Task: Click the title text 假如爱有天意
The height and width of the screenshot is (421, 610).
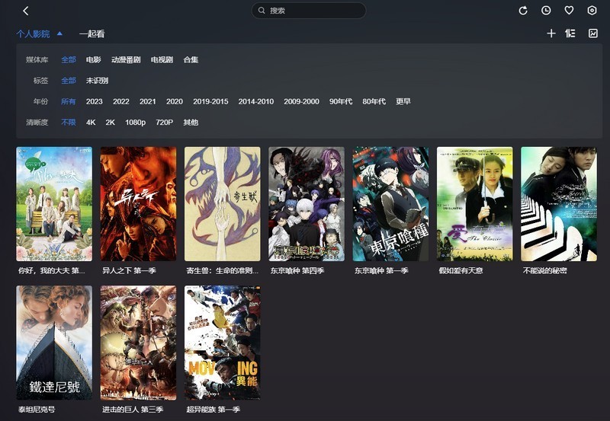Action: point(461,271)
